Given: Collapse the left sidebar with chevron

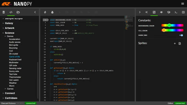Looking at the screenshot, I should pos(35,12).
